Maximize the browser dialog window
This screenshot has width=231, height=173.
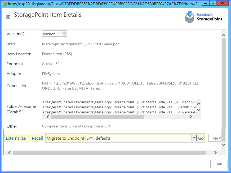(213, 3)
